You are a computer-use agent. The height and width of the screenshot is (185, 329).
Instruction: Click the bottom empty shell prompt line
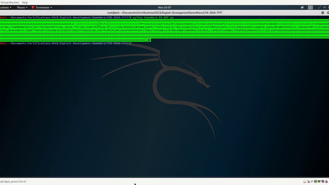click(66, 43)
